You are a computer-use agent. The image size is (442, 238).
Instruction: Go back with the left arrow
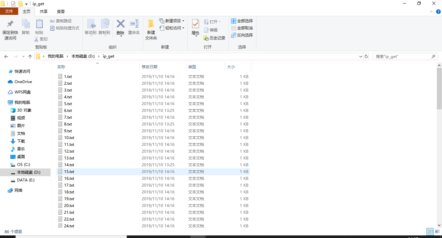(6, 56)
